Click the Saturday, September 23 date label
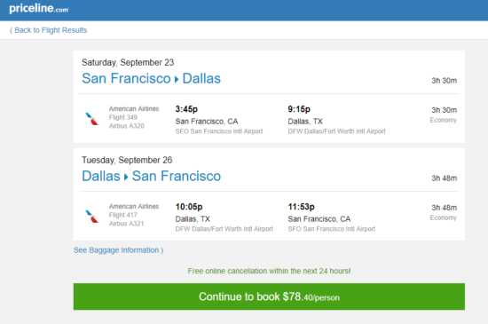The image size is (488, 324). click(128, 62)
